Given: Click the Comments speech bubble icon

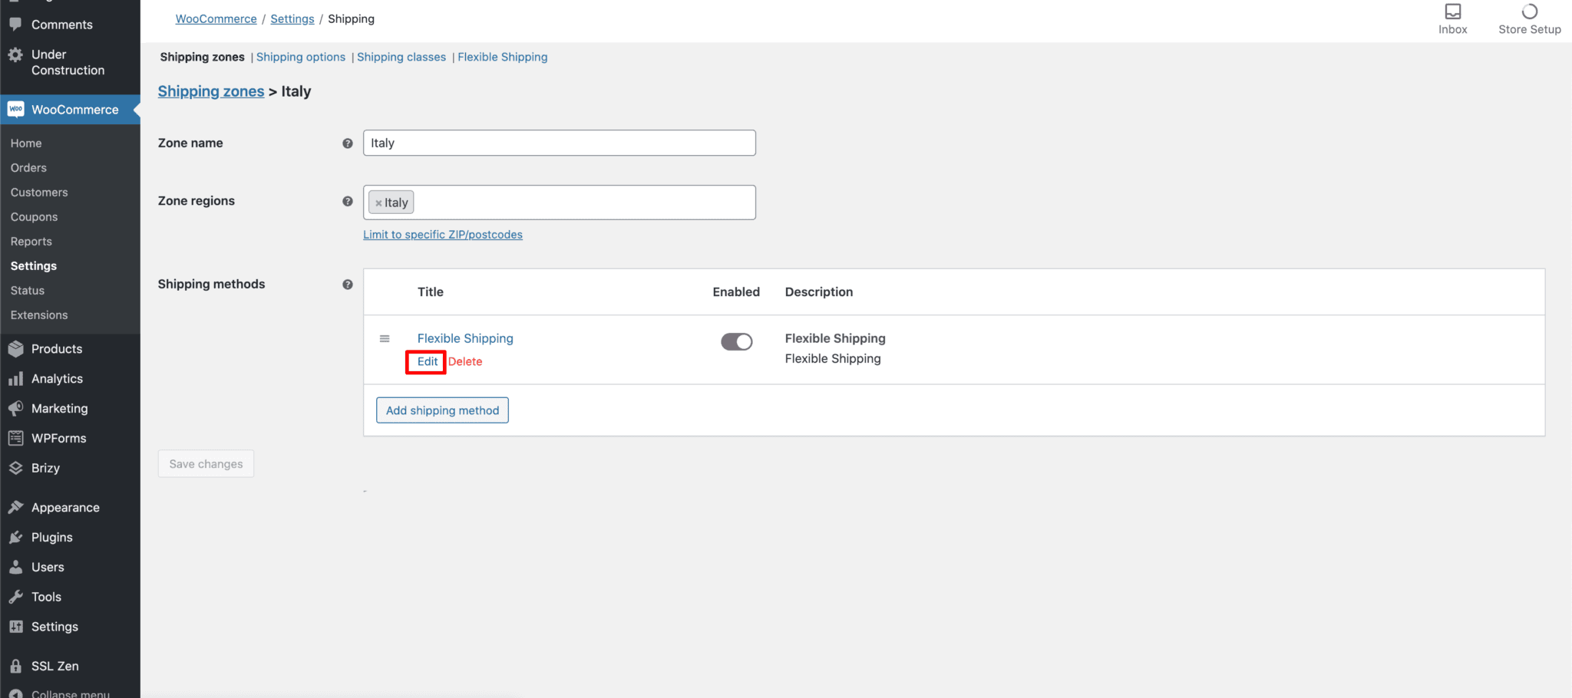Looking at the screenshot, I should (15, 24).
